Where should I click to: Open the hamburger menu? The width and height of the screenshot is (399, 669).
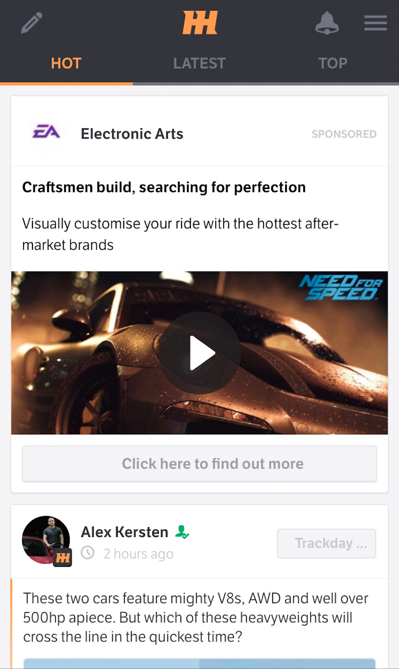tap(375, 23)
